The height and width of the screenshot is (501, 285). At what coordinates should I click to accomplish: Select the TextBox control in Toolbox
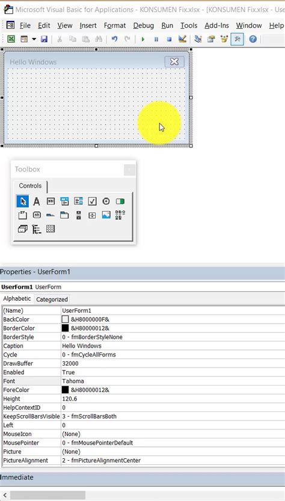coord(51,201)
